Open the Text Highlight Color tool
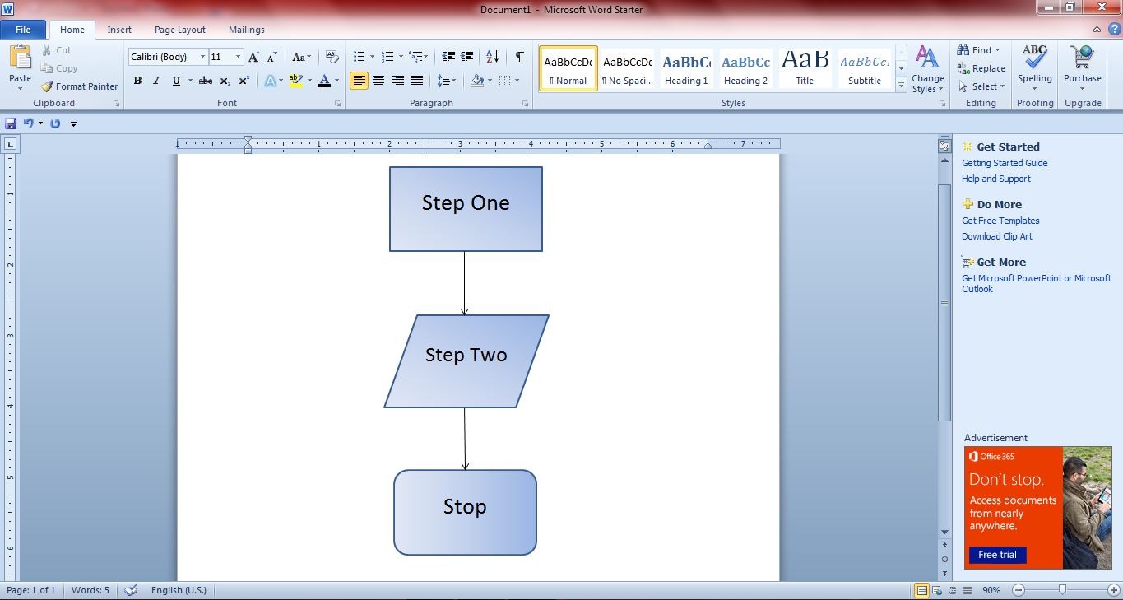 pos(296,81)
